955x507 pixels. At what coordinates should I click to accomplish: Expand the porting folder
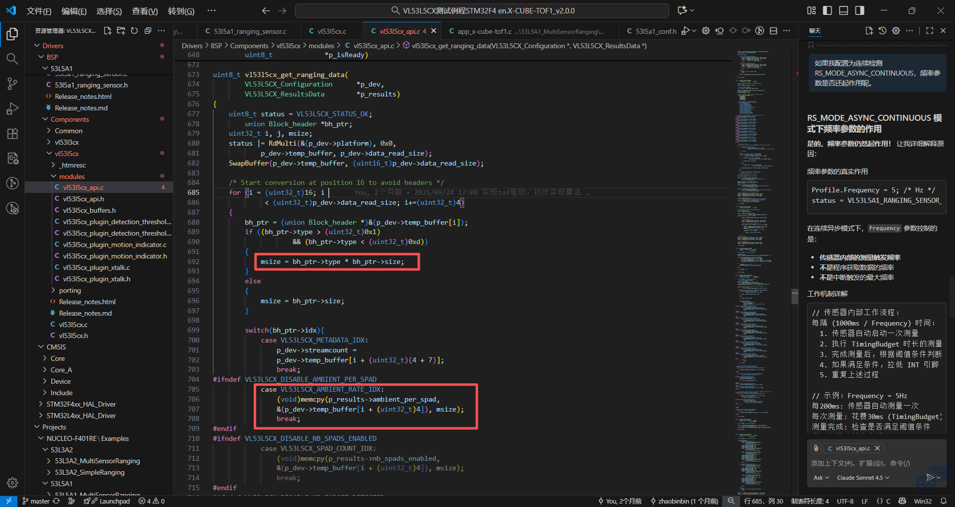(70, 290)
